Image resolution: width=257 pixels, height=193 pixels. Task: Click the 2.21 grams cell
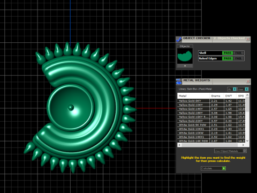(217, 101)
